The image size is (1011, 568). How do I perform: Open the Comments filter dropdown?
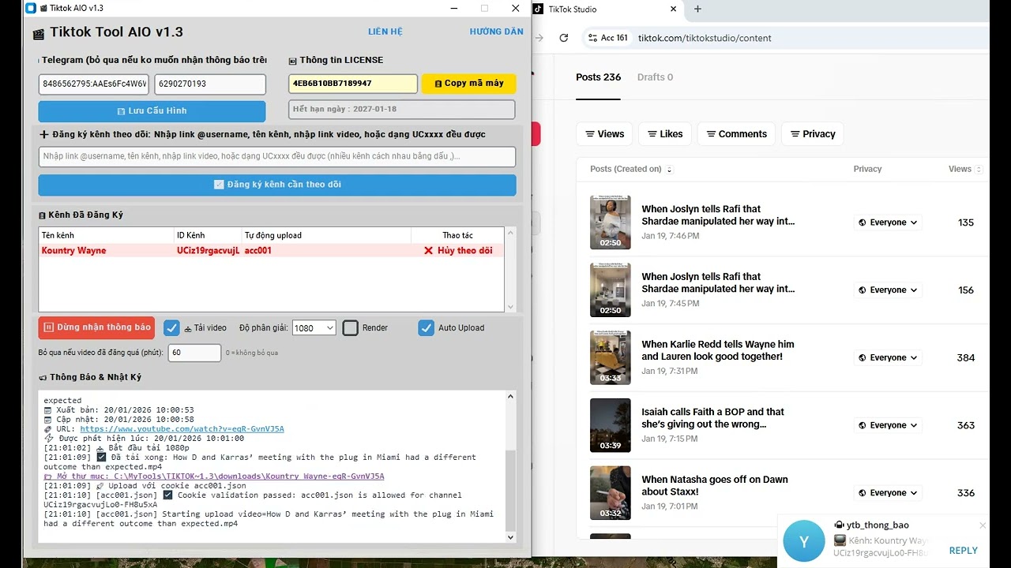point(736,134)
